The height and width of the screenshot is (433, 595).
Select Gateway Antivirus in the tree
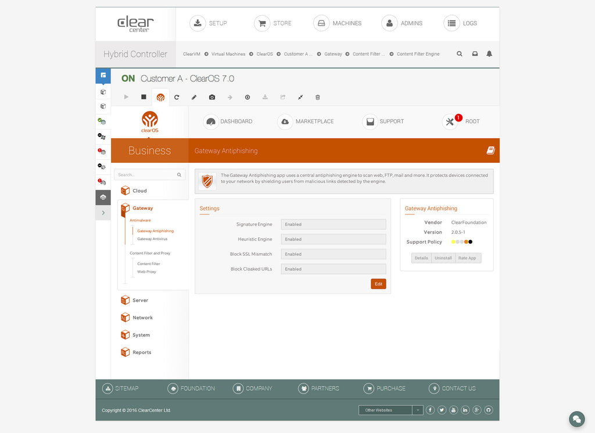(x=152, y=239)
